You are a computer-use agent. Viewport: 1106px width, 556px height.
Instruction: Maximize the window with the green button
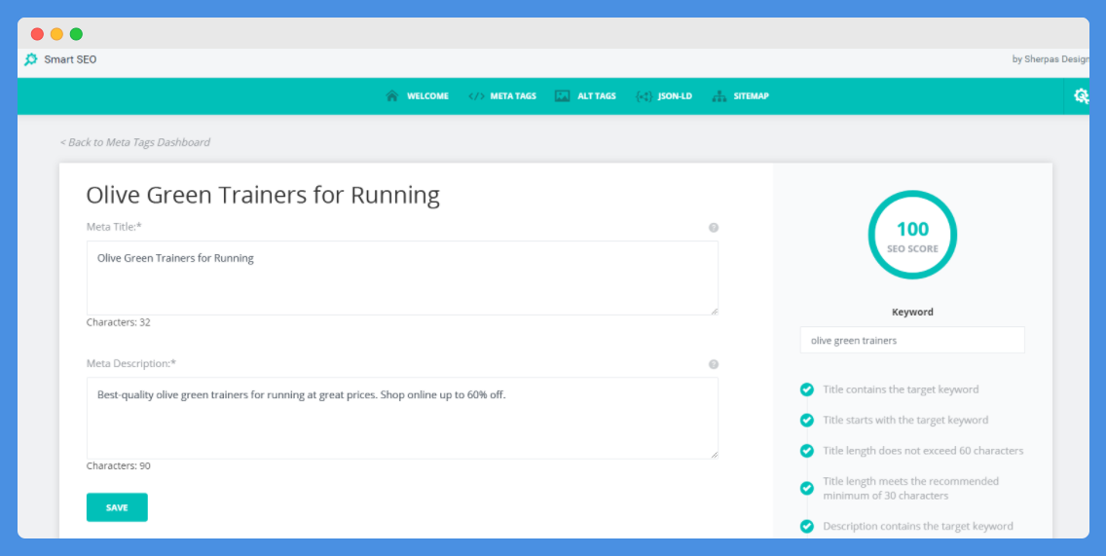click(76, 34)
